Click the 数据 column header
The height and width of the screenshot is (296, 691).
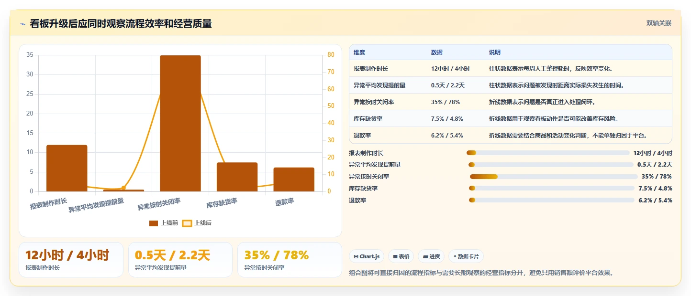click(437, 53)
